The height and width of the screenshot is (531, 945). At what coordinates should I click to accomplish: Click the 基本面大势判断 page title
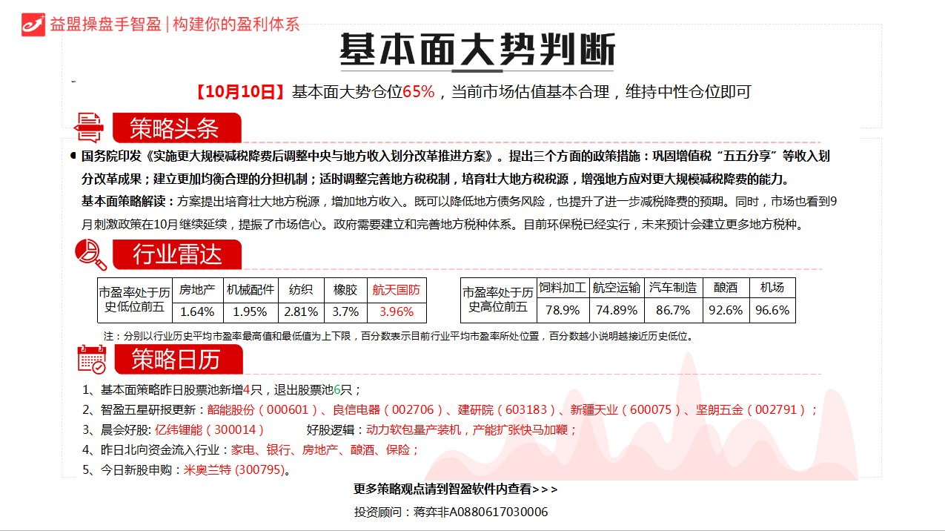click(x=477, y=50)
